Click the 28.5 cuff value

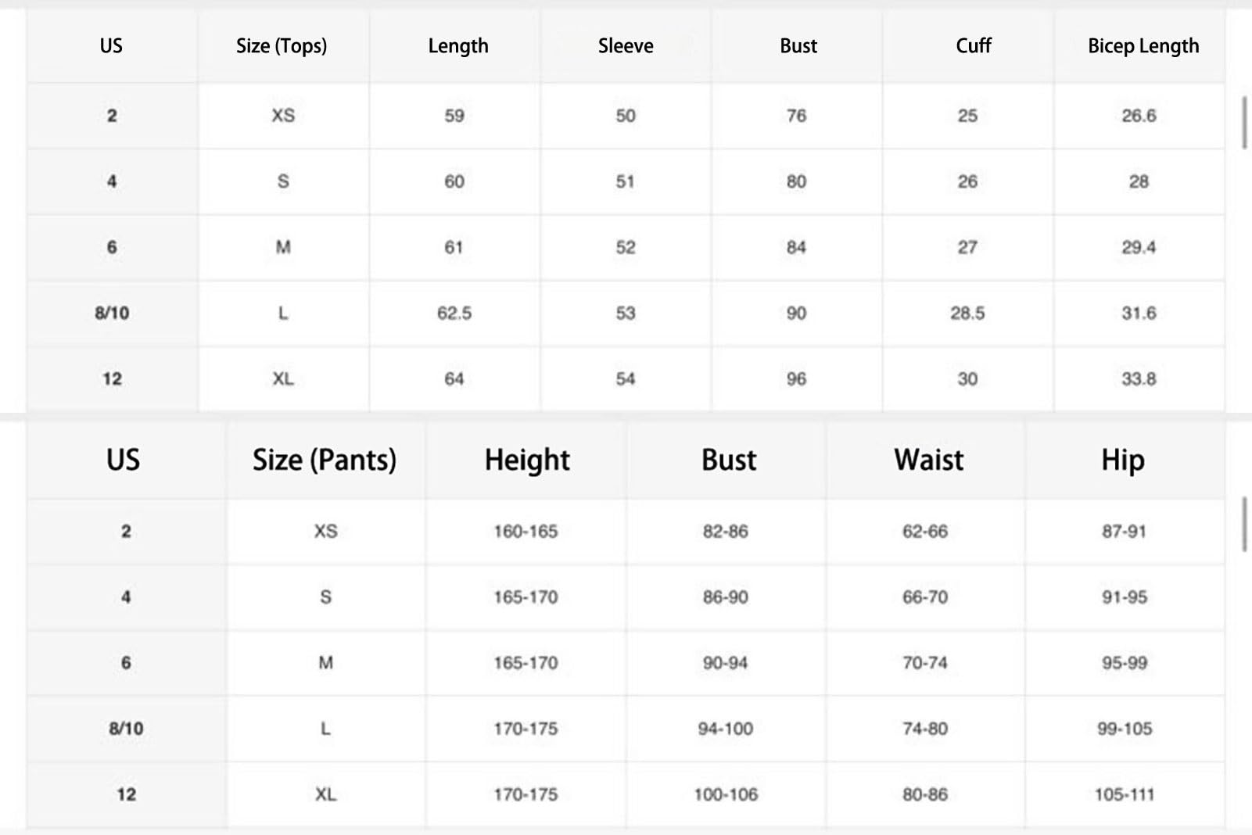click(x=967, y=313)
